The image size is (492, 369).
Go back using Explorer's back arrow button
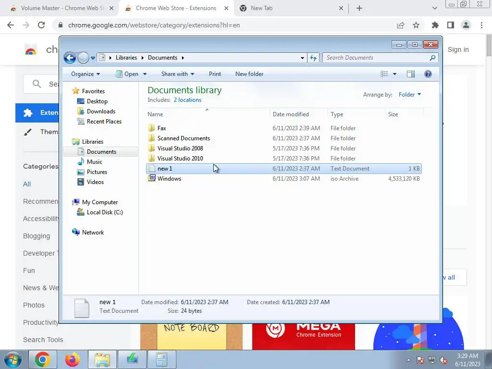(x=70, y=58)
